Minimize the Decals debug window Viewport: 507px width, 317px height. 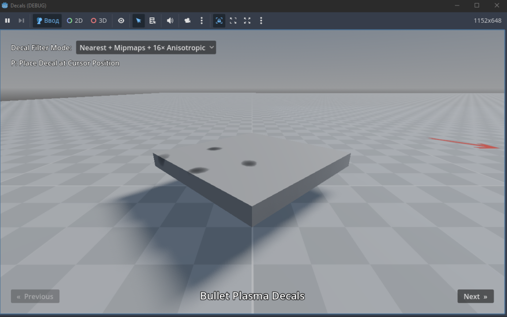(457, 5)
